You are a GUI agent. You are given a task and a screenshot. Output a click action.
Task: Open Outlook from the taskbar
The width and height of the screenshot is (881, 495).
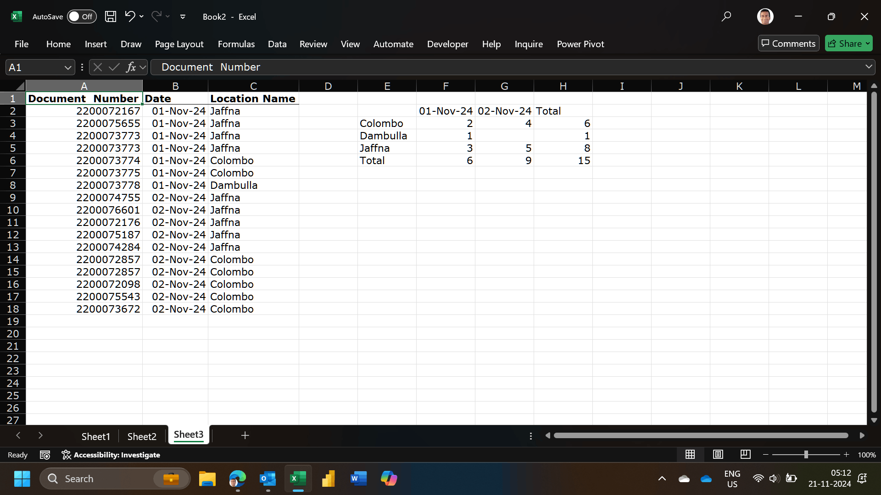tap(268, 478)
